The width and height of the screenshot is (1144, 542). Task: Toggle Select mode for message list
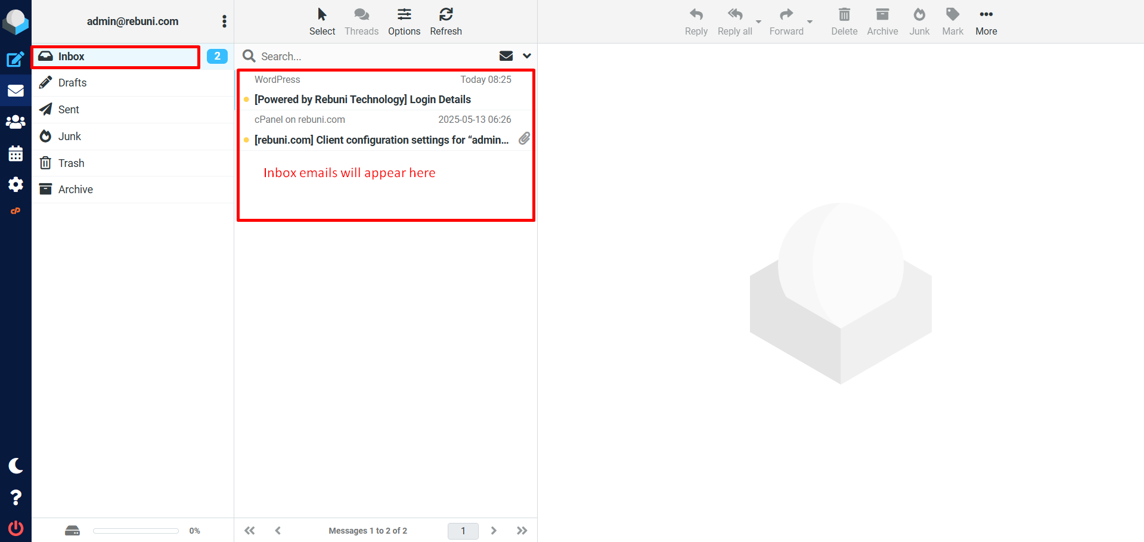click(x=322, y=21)
